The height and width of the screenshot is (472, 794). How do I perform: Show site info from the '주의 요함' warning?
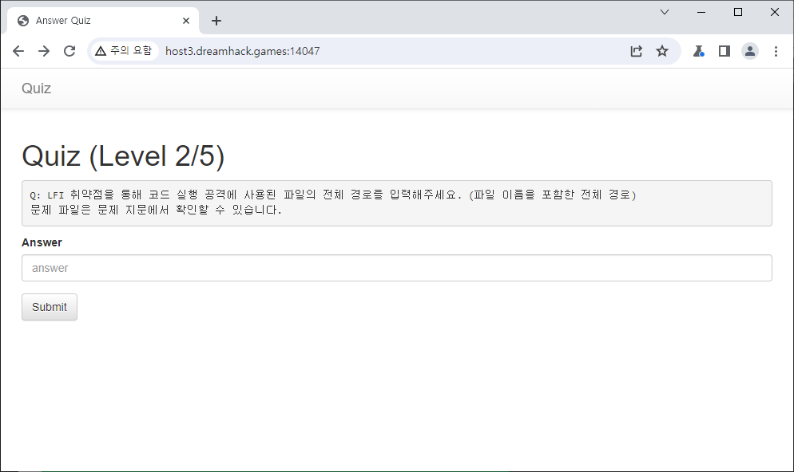point(123,51)
